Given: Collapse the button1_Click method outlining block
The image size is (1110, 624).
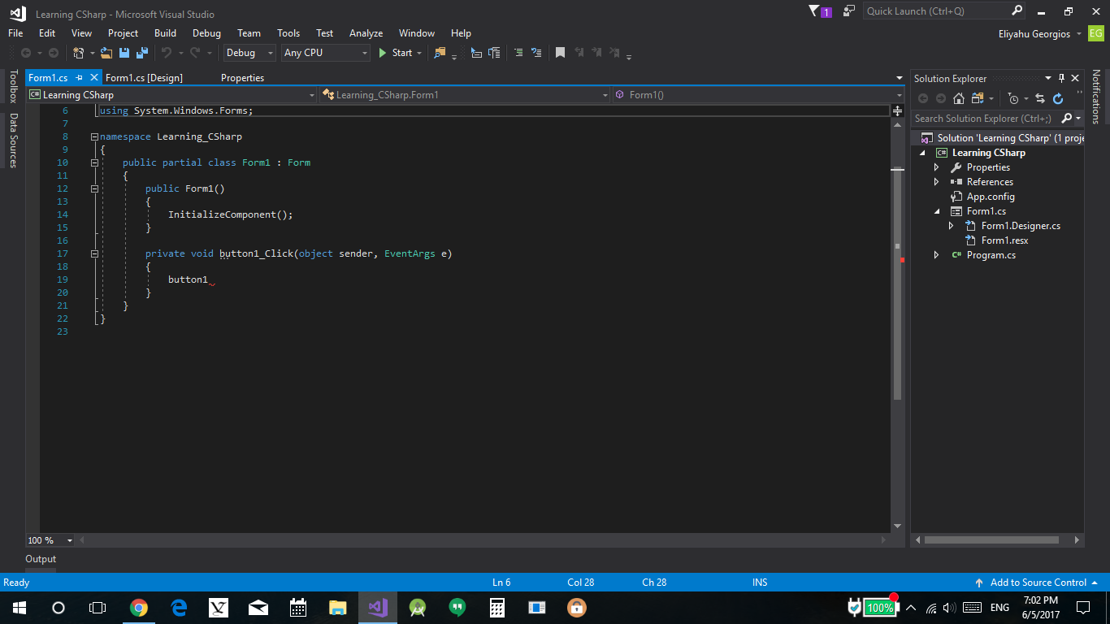Looking at the screenshot, I should click(x=94, y=253).
